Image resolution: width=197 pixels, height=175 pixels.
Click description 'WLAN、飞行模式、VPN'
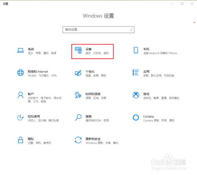[x=42, y=76]
